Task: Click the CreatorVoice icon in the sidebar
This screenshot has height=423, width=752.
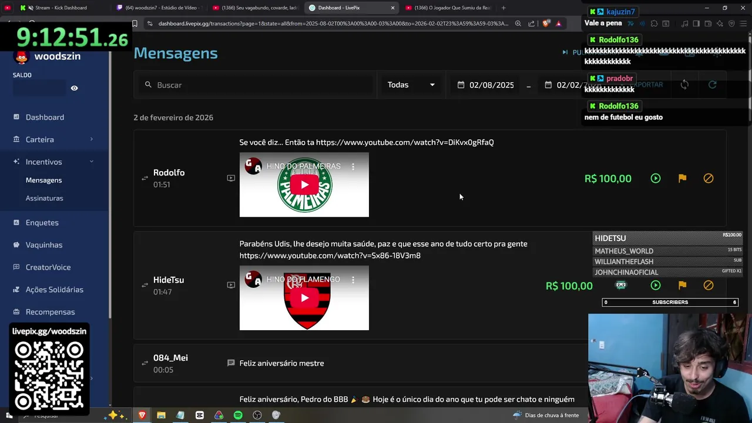Action: coord(16,267)
